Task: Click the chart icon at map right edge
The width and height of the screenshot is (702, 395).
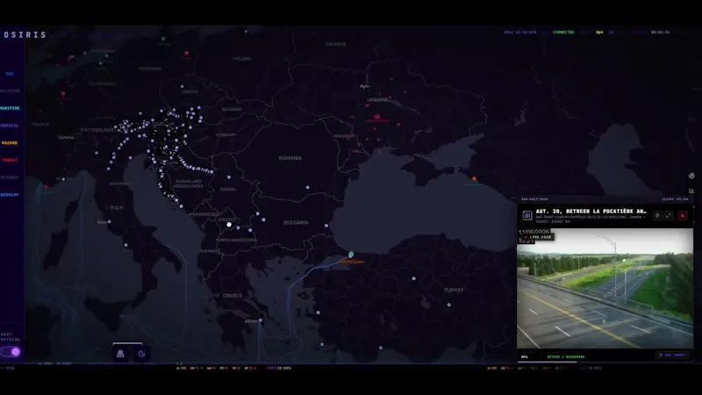Action: pos(691,190)
